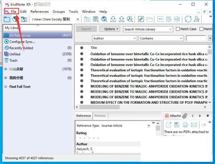
Task: Open the Contains condition dropdown
Action: 161,38
